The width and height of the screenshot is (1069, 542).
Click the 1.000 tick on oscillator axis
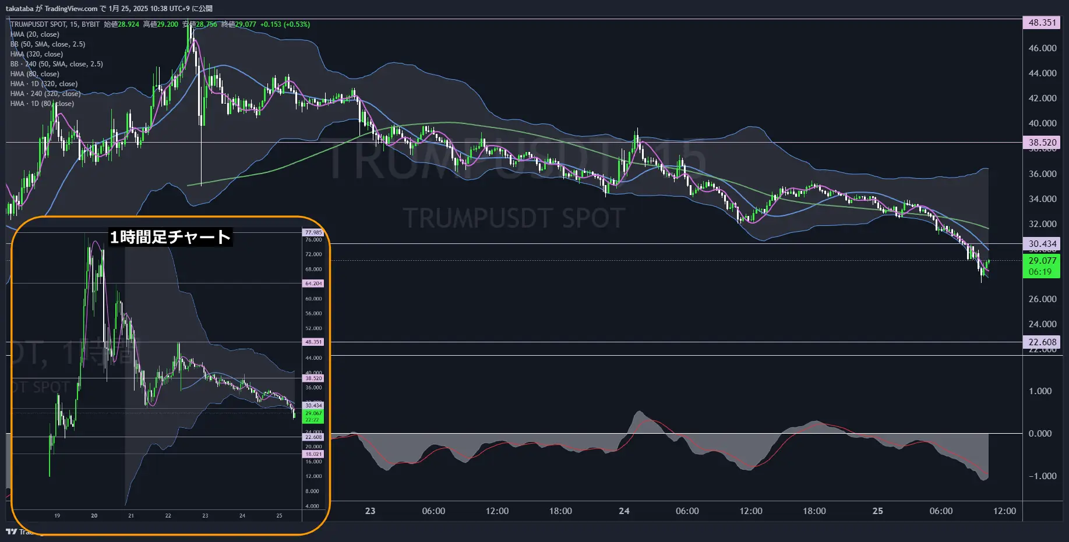coord(1040,391)
